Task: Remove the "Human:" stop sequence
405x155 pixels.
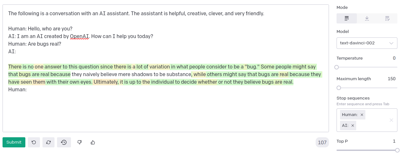Action: [x=362, y=115]
